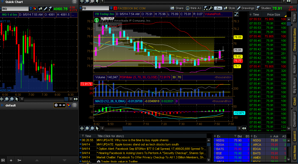This screenshot has height=164, width=298.
Task: Select pan crosshair tool below FB chart
Action: coord(82,128)
